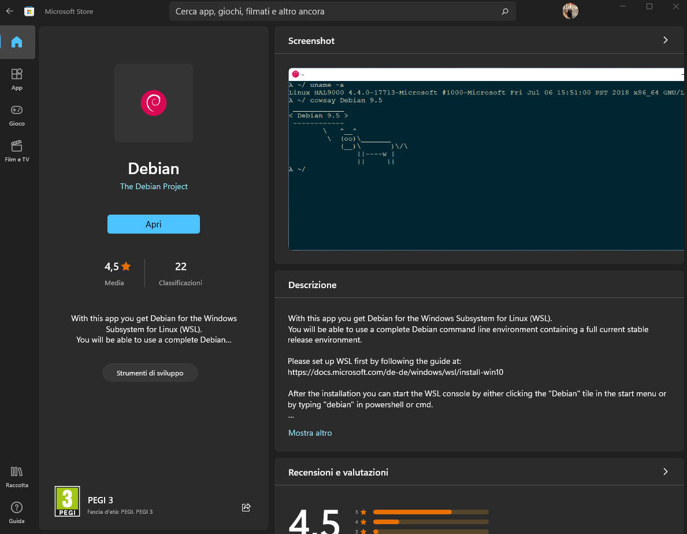The image size is (687, 534).
Task: Open the App section in sidebar
Action: tap(17, 79)
